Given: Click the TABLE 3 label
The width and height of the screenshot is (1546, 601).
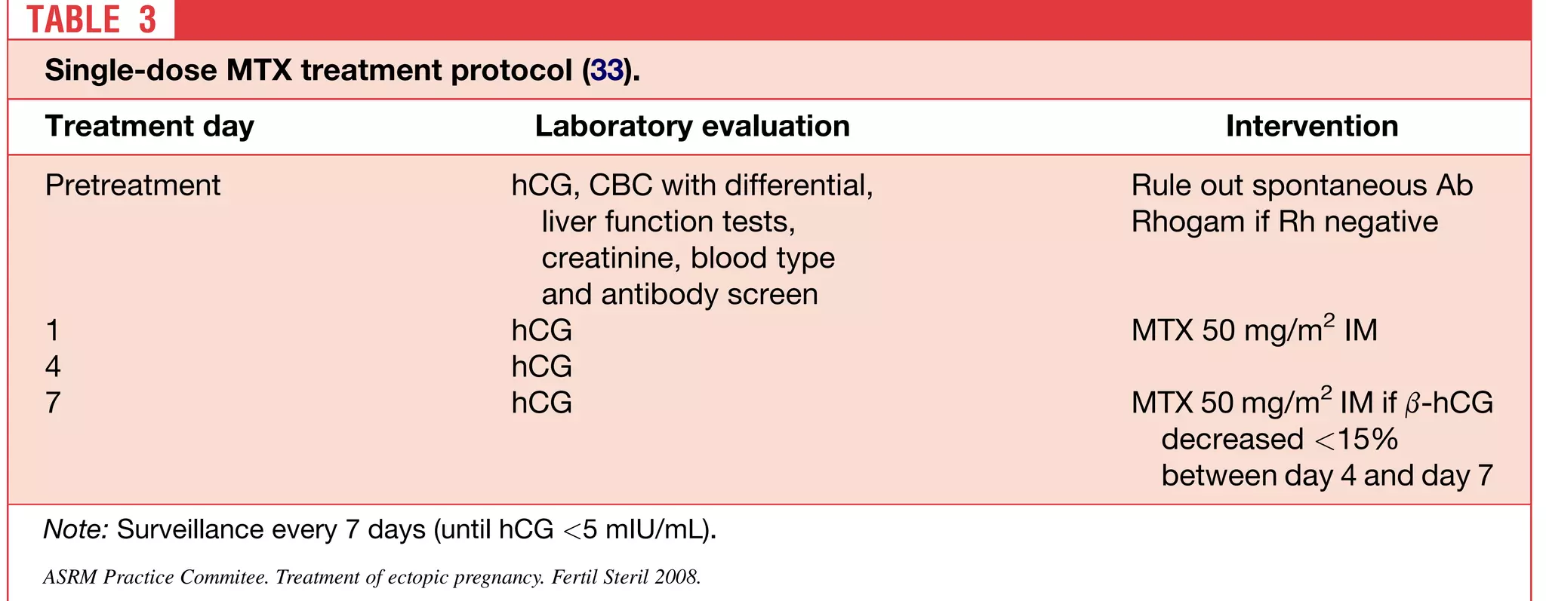Looking at the screenshot, I should pos(91,20).
